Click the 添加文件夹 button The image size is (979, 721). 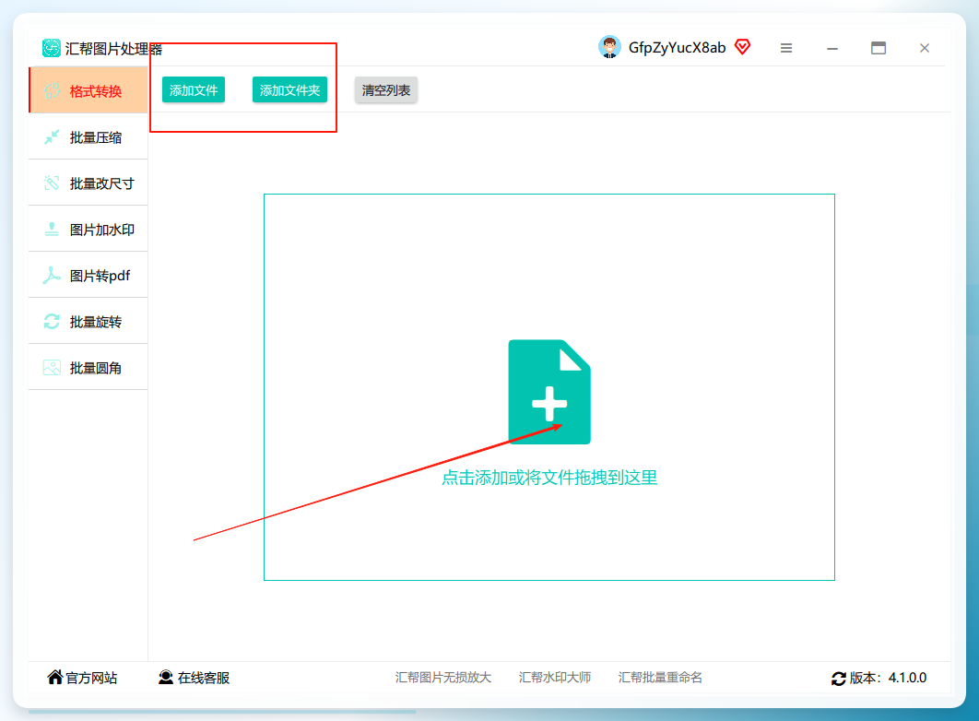pyautogui.click(x=289, y=89)
